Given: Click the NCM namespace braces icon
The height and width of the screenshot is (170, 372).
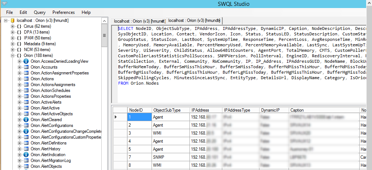Looking at the screenshot, I should point(19,50).
